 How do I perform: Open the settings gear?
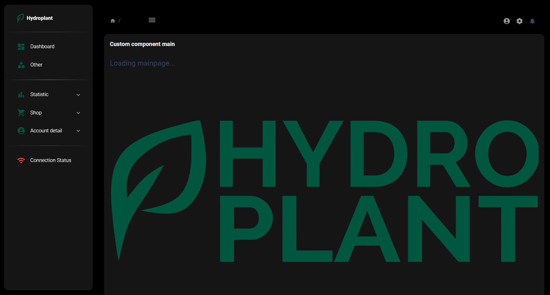click(x=519, y=21)
